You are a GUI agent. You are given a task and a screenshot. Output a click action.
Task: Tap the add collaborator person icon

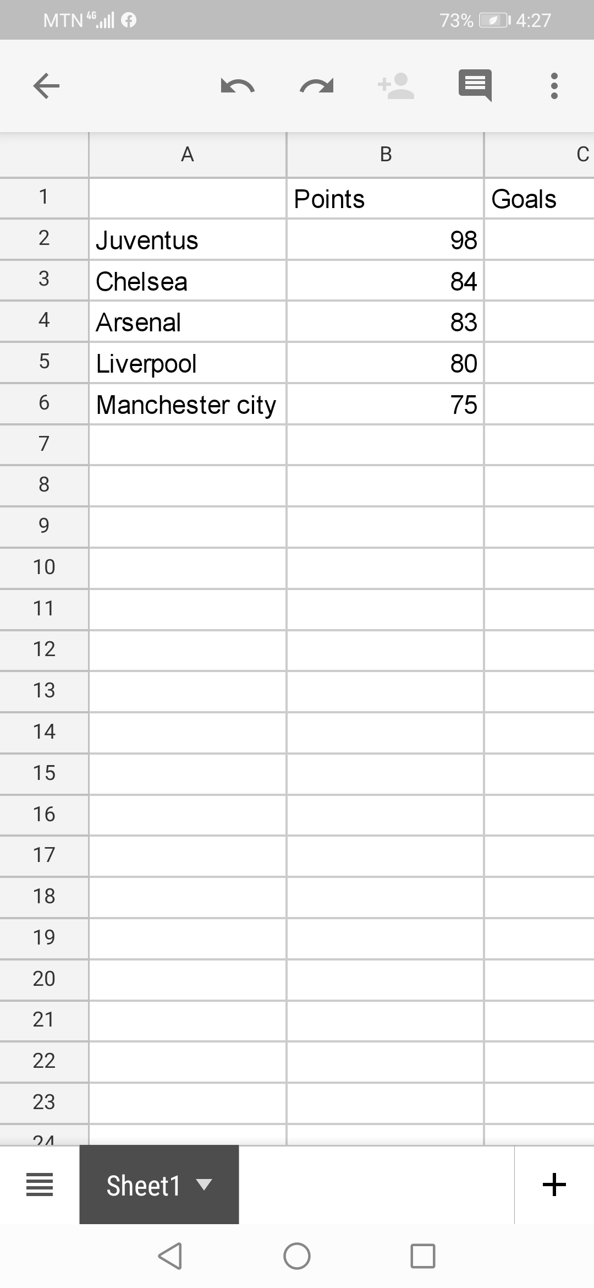(x=396, y=86)
